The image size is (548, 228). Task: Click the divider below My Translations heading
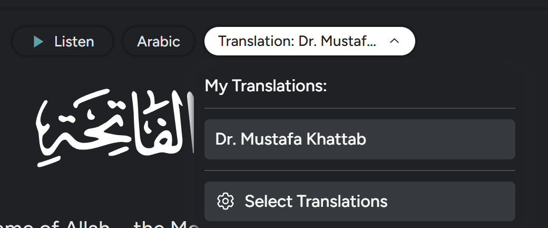click(x=359, y=108)
